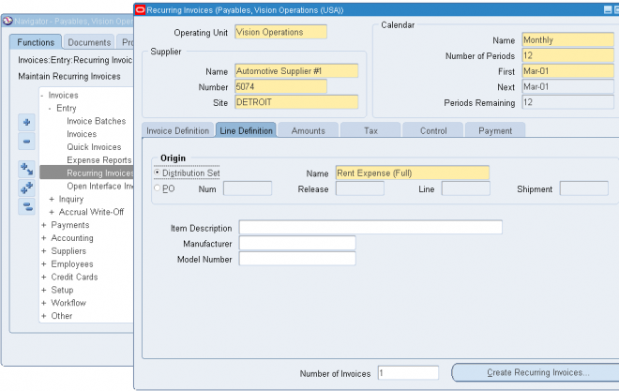Image resolution: width=619 pixels, height=391 pixels.
Task: Open the Payment tab
Action: 495,130
